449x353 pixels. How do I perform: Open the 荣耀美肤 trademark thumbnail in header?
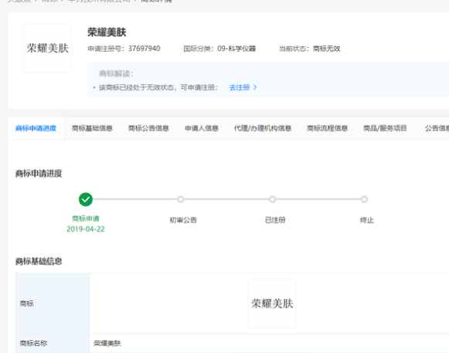[48, 48]
